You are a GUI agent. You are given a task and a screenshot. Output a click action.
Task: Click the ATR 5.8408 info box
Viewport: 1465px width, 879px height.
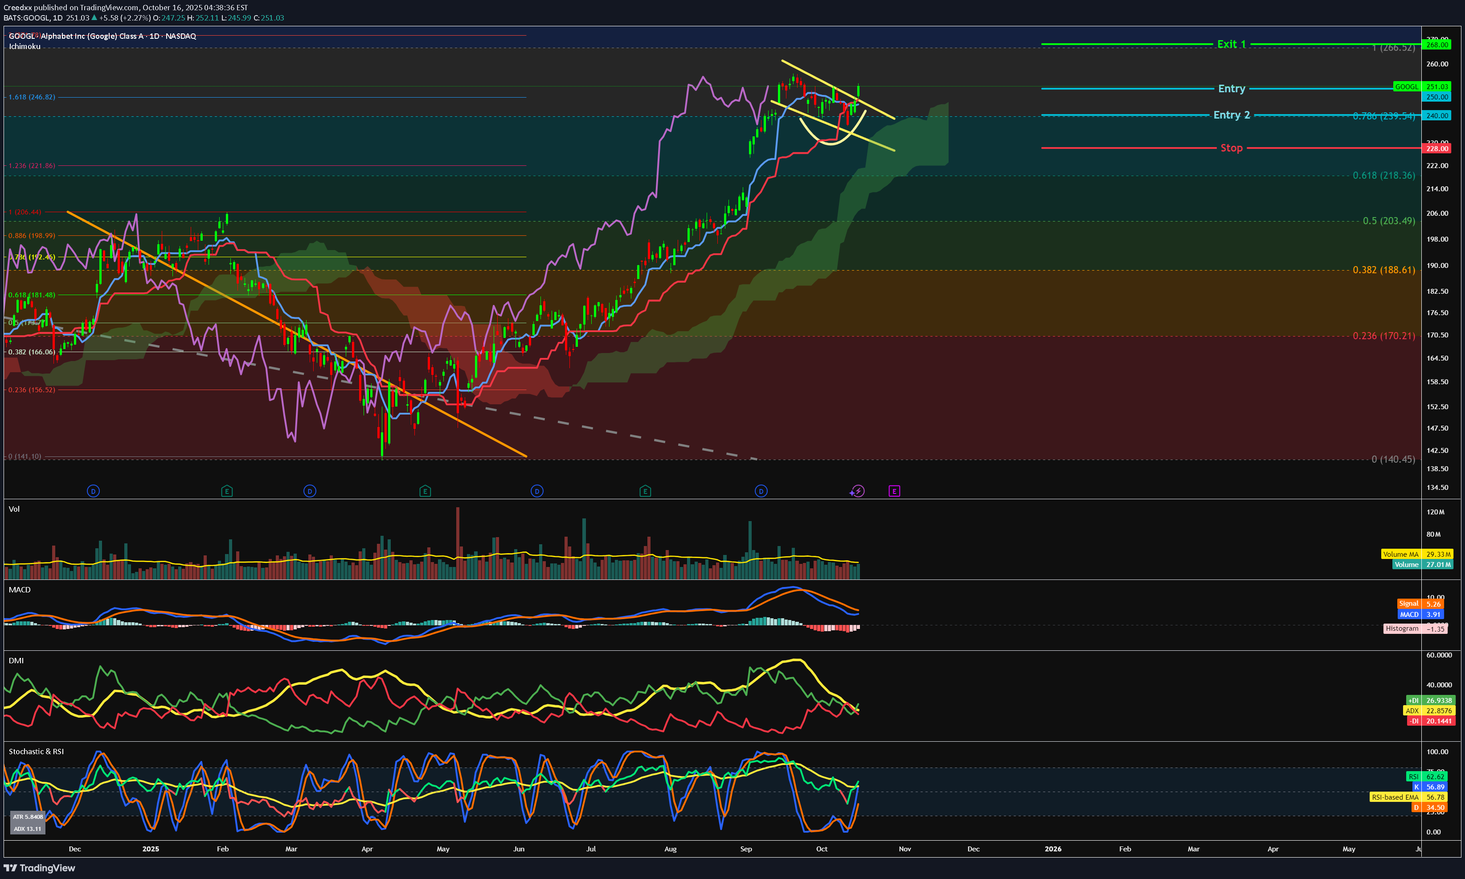tap(28, 817)
